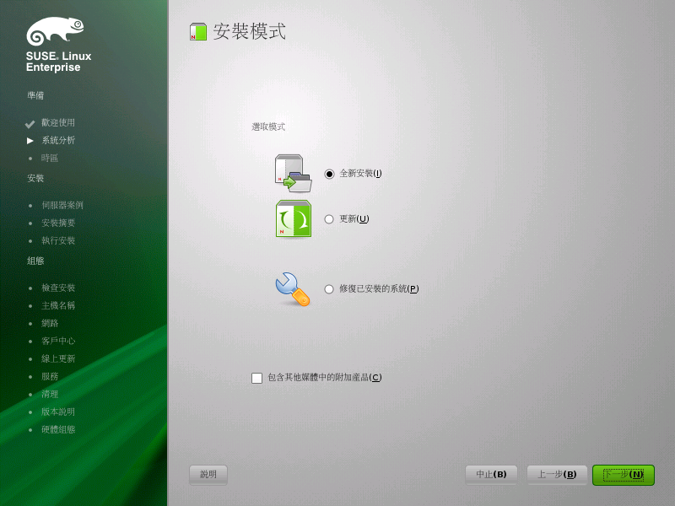Click the 硬體組態 step in the sidebar
Viewport: 675px width, 506px height.
click(x=58, y=429)
